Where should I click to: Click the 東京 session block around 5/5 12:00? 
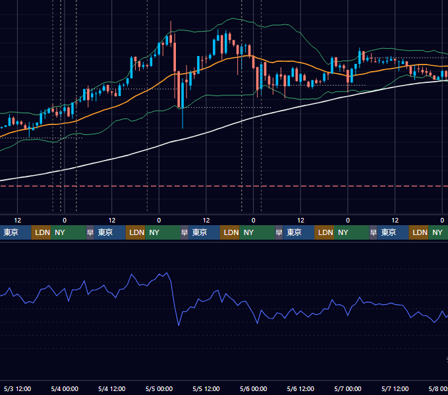coord(204,232)
